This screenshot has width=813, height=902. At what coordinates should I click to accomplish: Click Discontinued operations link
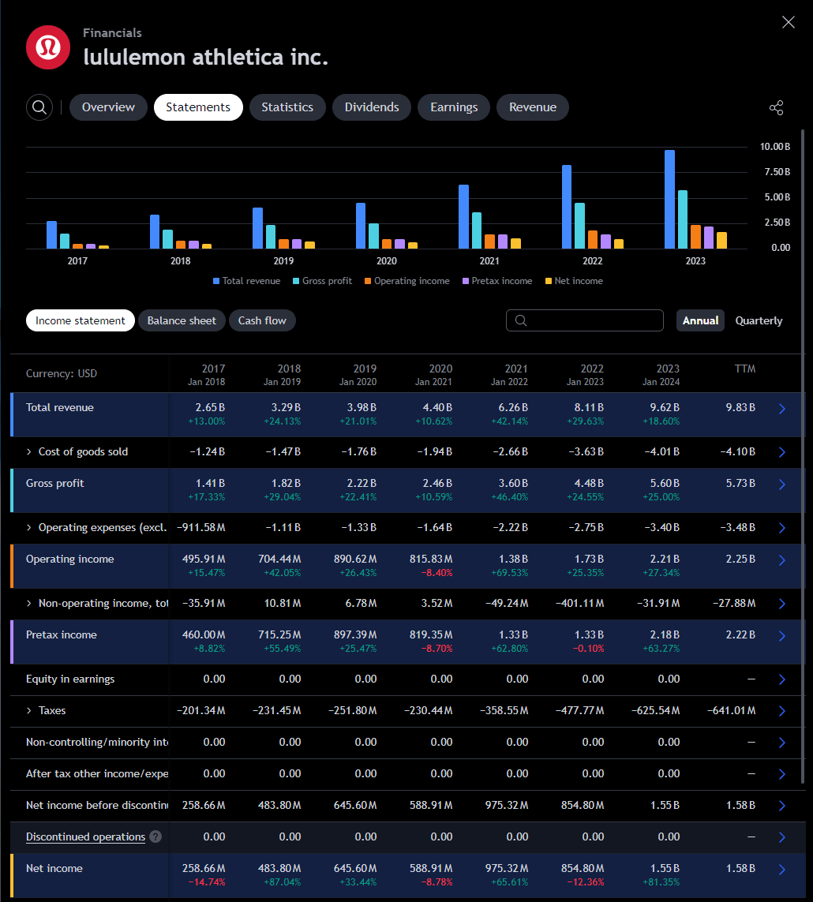[x=85, y=837]
